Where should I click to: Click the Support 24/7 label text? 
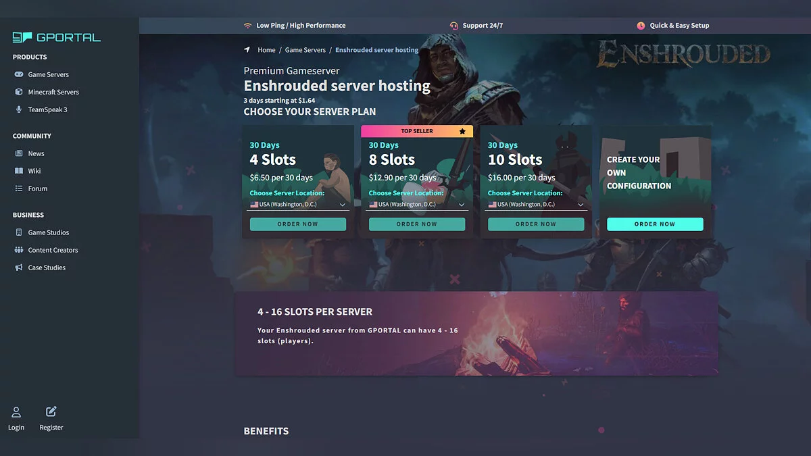click(x=483, y=26)
